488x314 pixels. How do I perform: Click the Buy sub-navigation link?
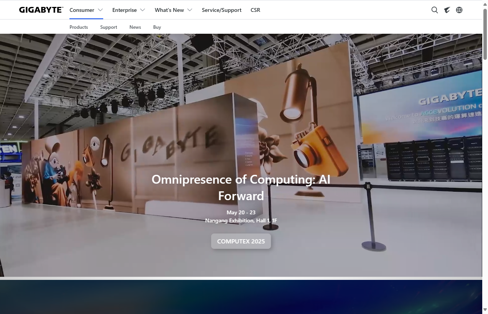click(x=157, y=27)
